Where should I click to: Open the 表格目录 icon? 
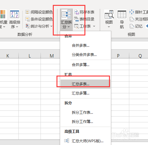(x=76, y=19)
